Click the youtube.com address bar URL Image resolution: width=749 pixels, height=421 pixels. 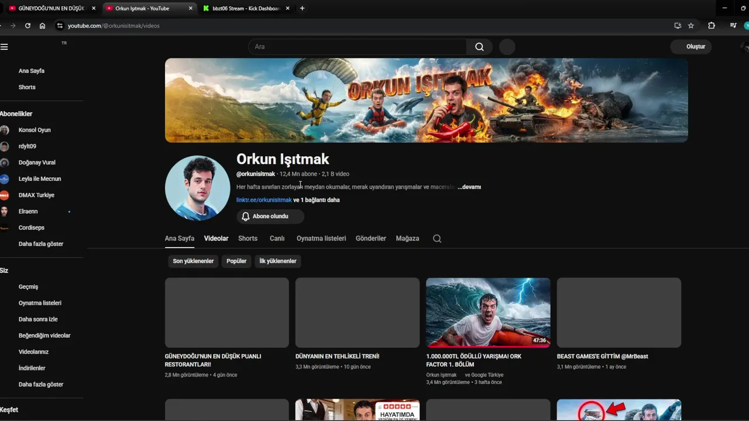click(114, 26)
